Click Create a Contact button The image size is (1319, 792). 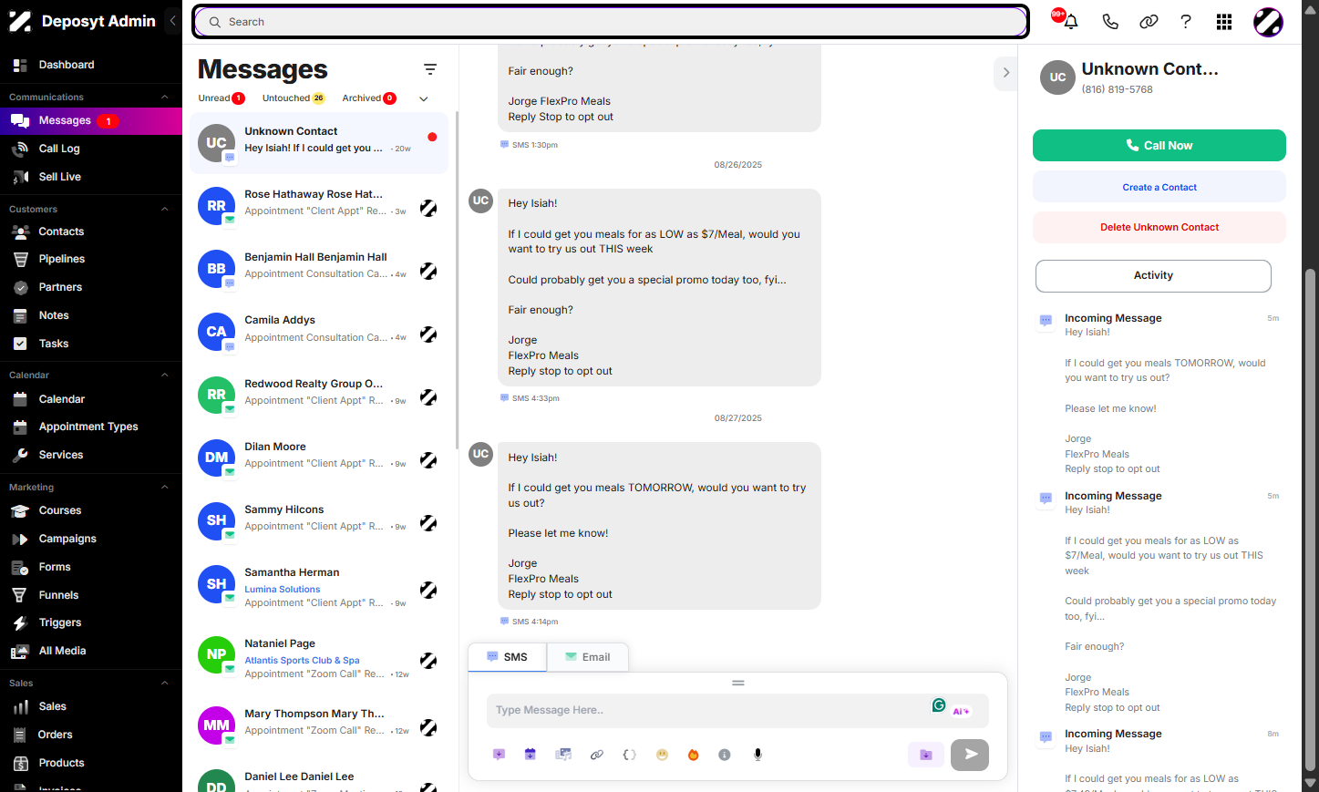click(1159, 187)
